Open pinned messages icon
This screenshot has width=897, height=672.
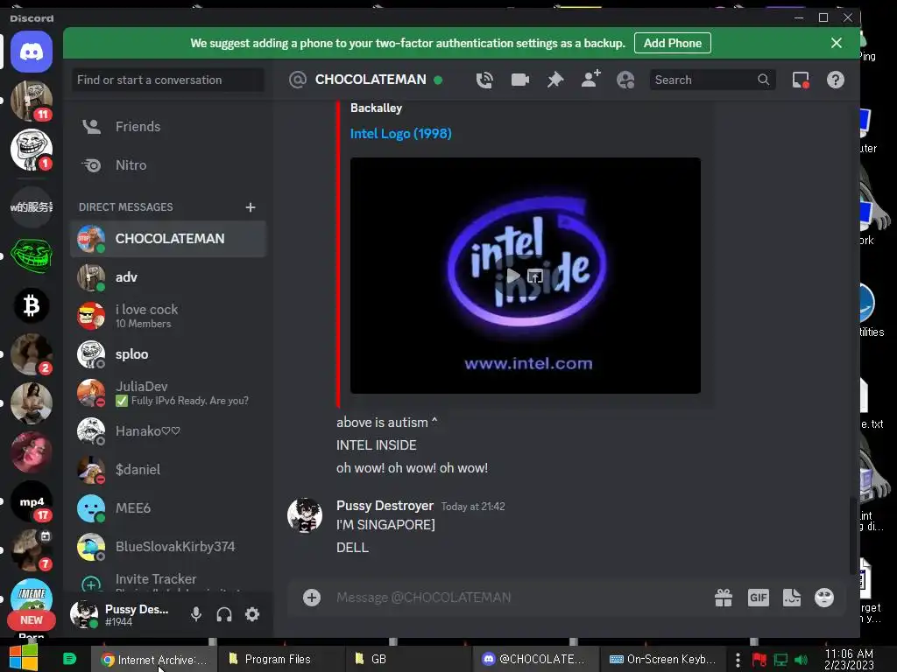click(x=554, y=80)
